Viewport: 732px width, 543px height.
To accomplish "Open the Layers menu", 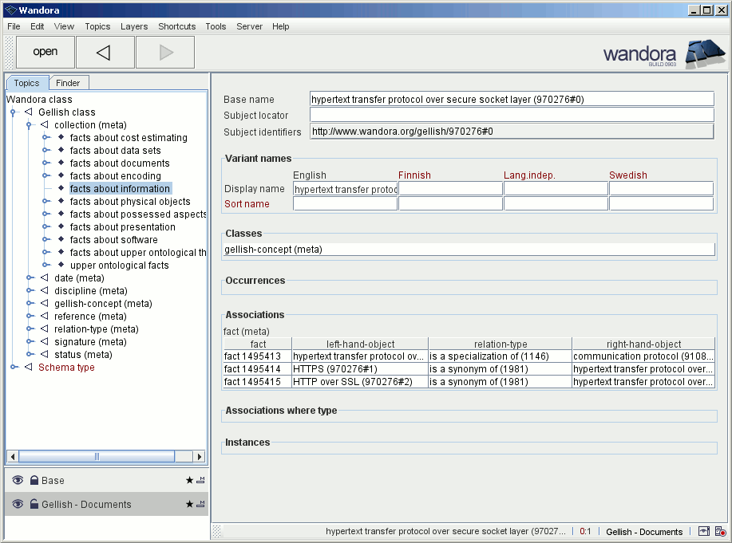I will click(x=134, y=26).
